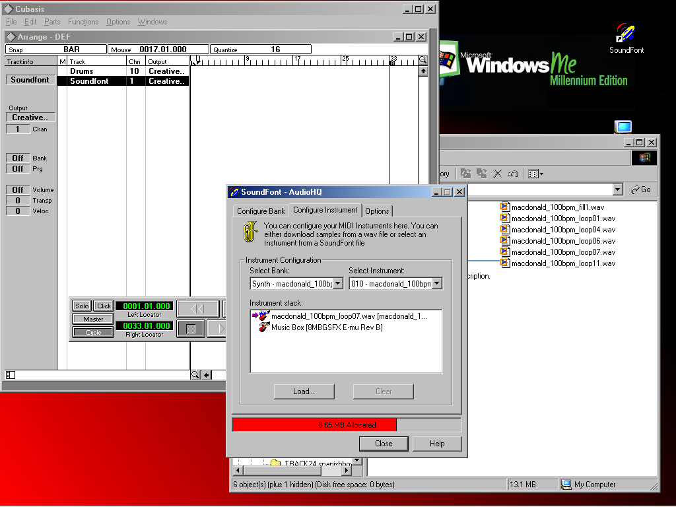Click the Go arrow button in Explorer
676x507 pixels.
click(x=640, y=189)
